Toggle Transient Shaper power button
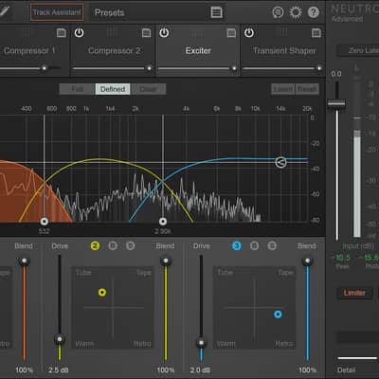Screen dimensions: 379x379 249,32
